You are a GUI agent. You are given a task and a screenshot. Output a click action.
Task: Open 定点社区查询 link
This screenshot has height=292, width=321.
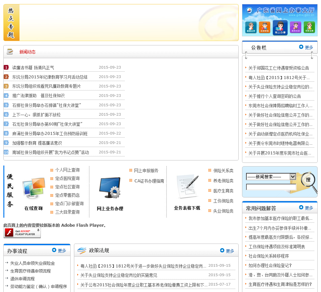(67, 187)
